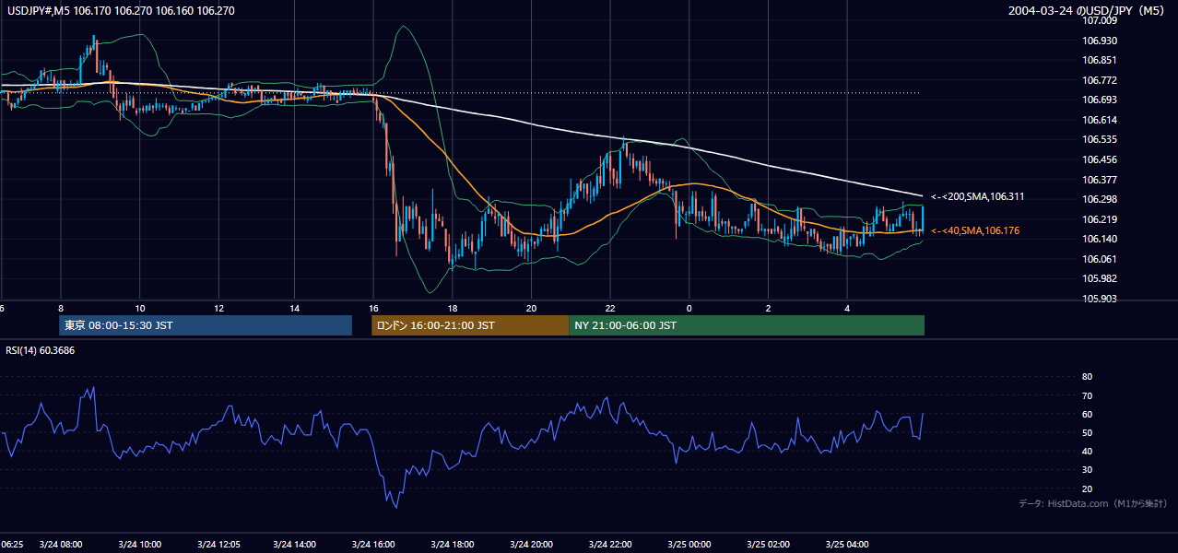The width and height of the screenshot is (1178, 553).
Task: Click the 3/24 08:00 time label
Action: (62, 545)
